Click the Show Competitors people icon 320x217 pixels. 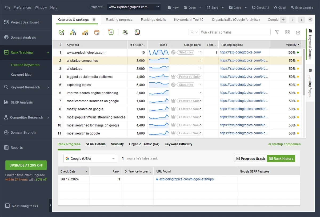(x=125, y=32)
